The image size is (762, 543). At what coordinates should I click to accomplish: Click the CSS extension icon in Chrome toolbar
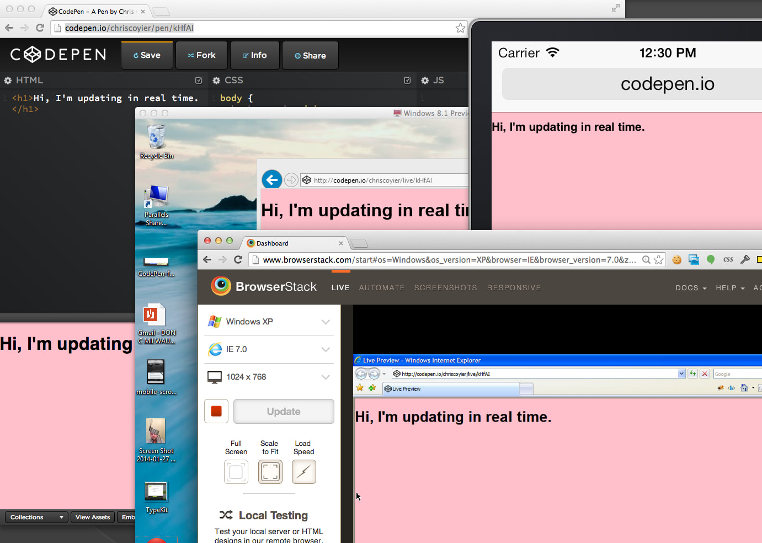728,259
